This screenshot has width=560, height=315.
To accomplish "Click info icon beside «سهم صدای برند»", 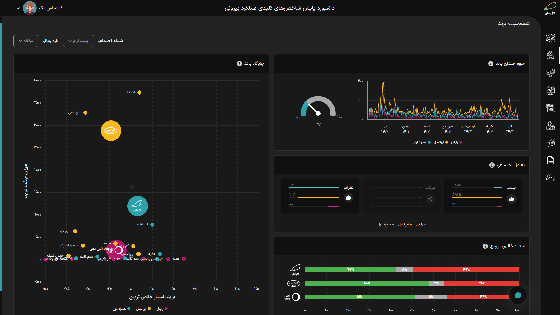I will tap(491, 64).
